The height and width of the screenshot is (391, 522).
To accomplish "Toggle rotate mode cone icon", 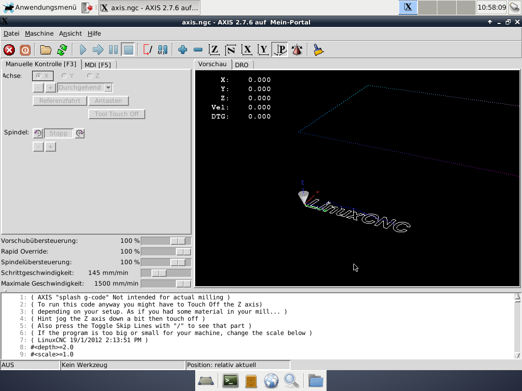I will click(x=297, y=50).
